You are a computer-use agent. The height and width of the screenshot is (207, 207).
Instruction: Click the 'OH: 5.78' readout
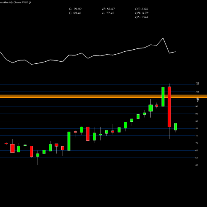[x=142, y=13]
